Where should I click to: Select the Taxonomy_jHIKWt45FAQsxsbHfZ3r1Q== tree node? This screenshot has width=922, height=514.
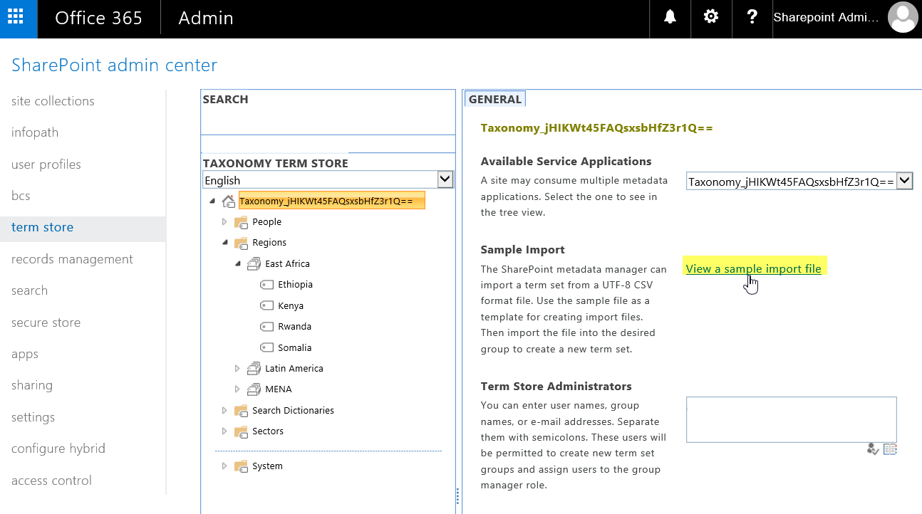(331, 201)
